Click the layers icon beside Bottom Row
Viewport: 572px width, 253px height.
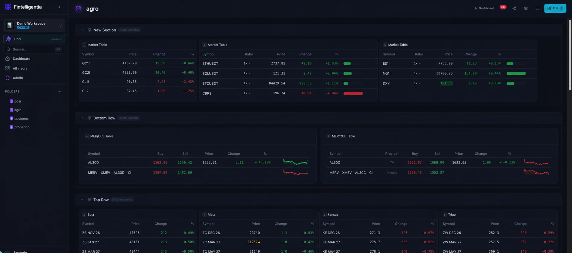(89, 118)
